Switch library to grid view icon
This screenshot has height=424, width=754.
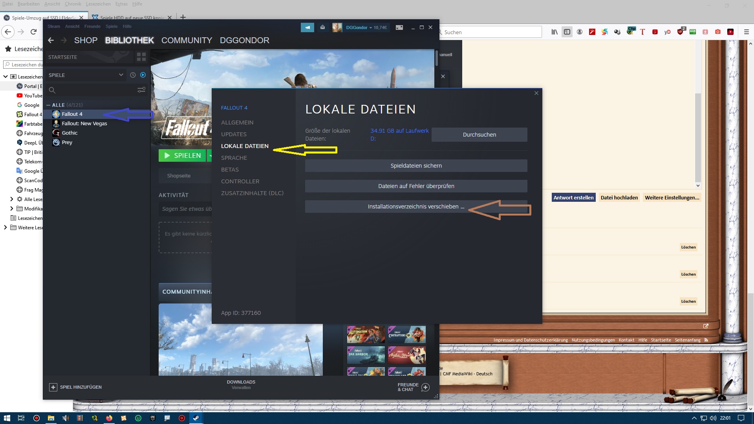141,57
